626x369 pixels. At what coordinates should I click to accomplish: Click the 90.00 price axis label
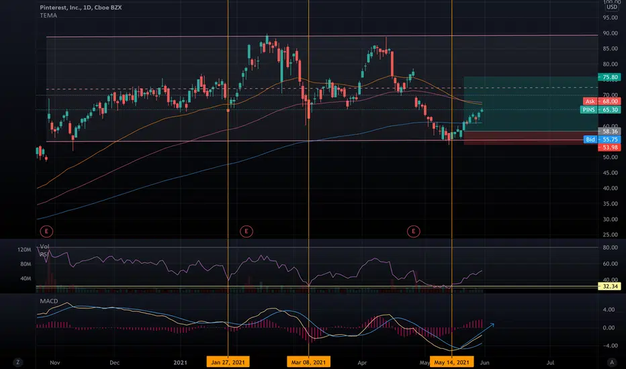tap(611, 33)
